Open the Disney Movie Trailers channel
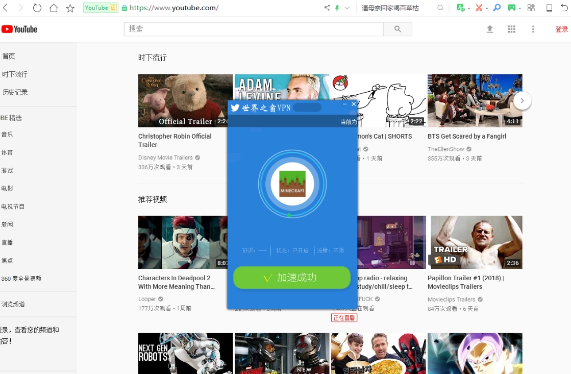This screenshot has height=374, width=571. [165, 158]
